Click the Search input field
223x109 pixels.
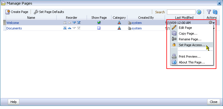[x=181, y=12]
